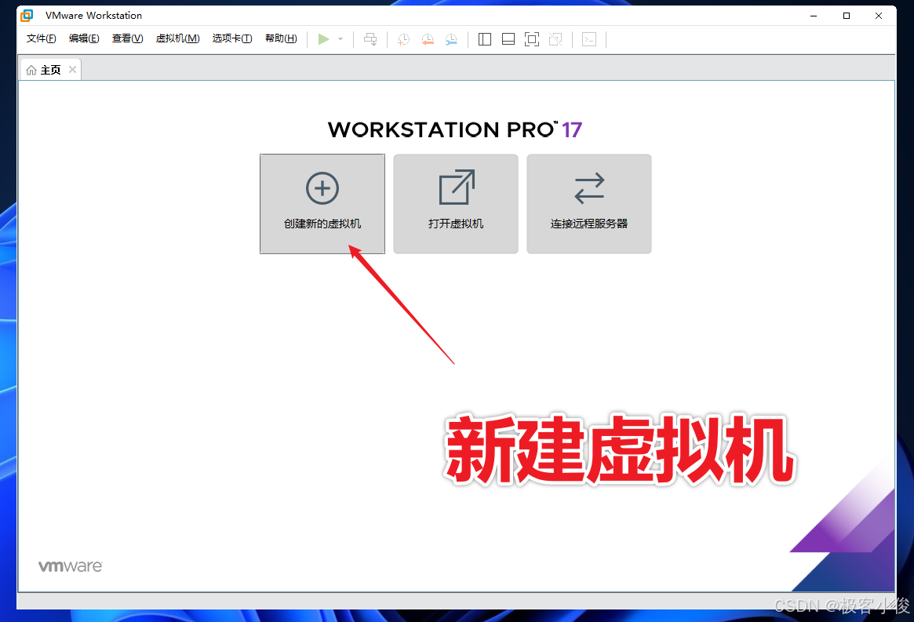Toggle the library sidebar view icon

tap(484, 39)
